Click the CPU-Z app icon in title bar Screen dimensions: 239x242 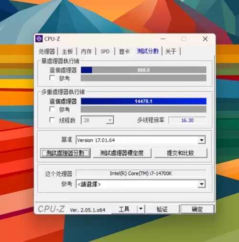39,39
